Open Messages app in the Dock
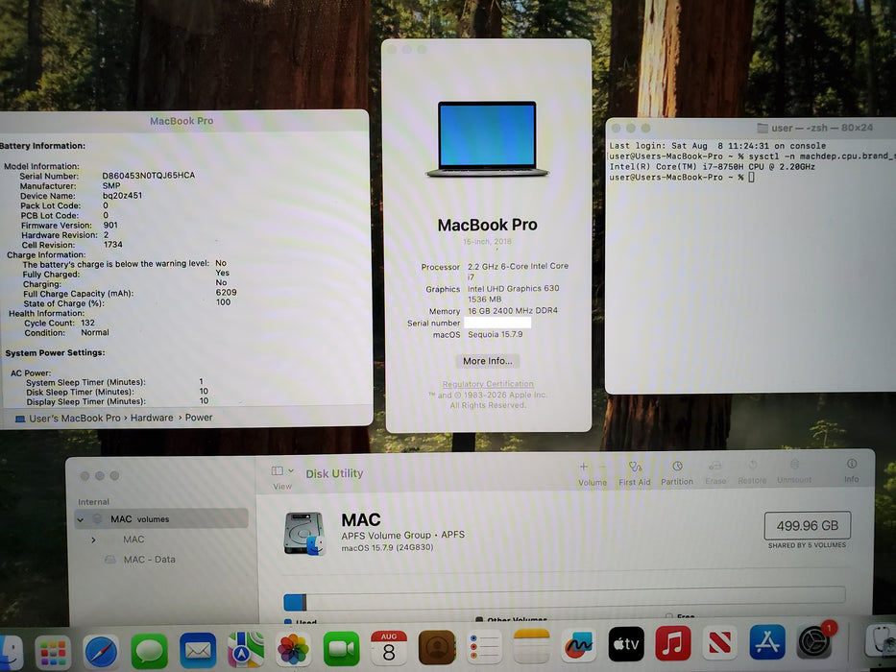 tap(149, 651)
